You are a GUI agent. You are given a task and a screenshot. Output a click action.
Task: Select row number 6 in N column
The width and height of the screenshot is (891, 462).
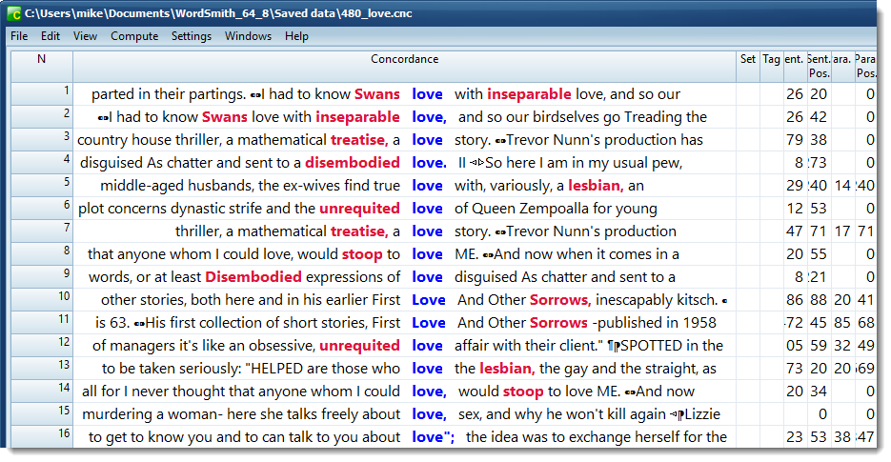[42, 208]
